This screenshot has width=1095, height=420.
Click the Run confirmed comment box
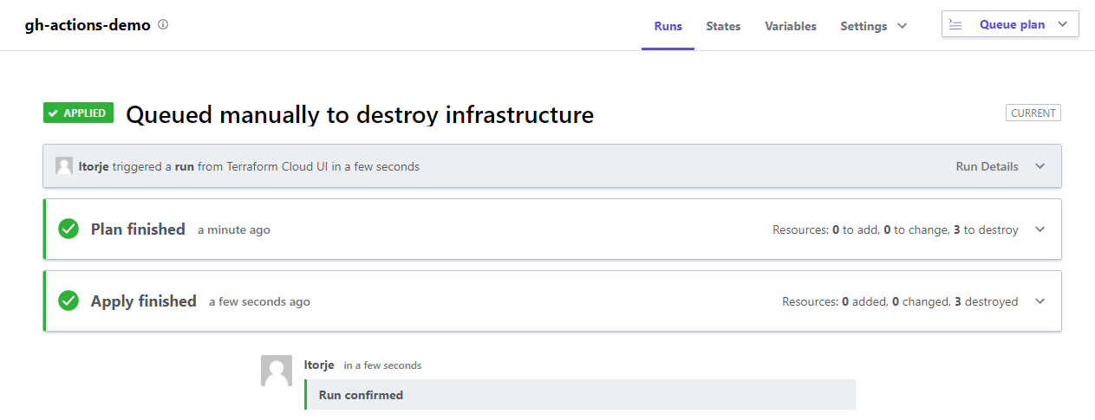tap(579, 395)
